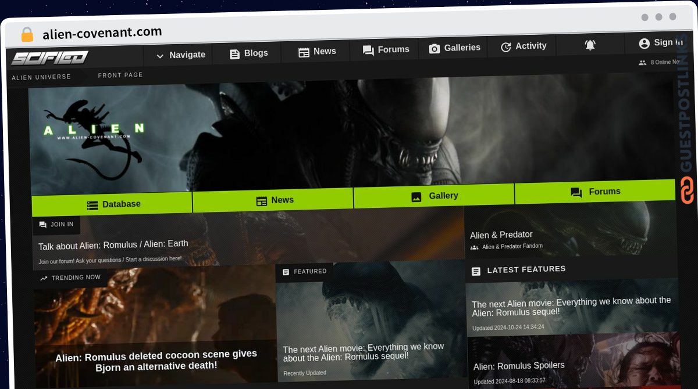Open News in the top navigation bar
This screenshot has width=698, height=389.
pos(317,52)
